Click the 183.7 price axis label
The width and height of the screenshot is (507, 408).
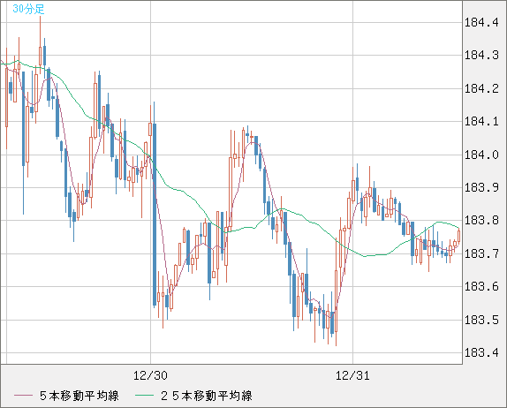(x=481, y=254)
